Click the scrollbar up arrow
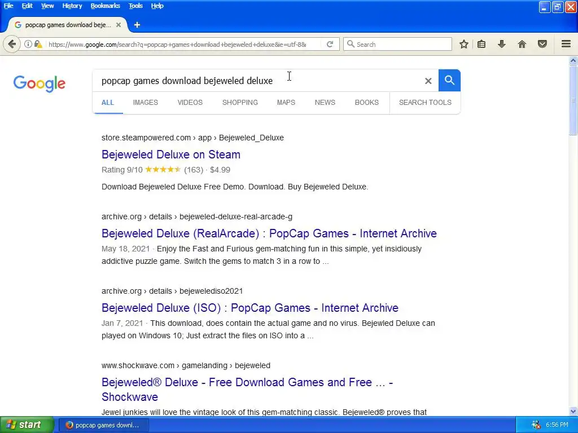578x433 pixels. click(573, 61)
